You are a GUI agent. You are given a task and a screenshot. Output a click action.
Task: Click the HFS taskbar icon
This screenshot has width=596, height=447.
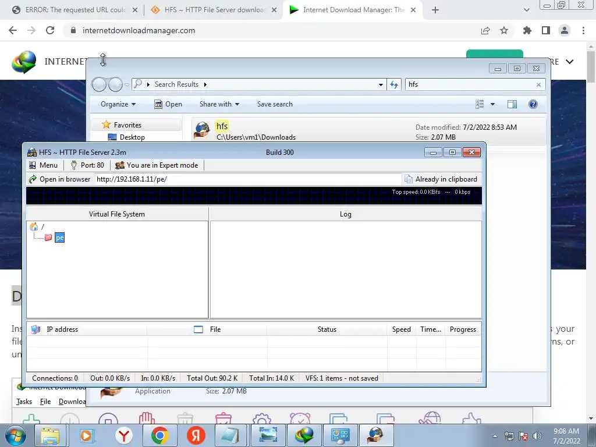coord(375,435)
